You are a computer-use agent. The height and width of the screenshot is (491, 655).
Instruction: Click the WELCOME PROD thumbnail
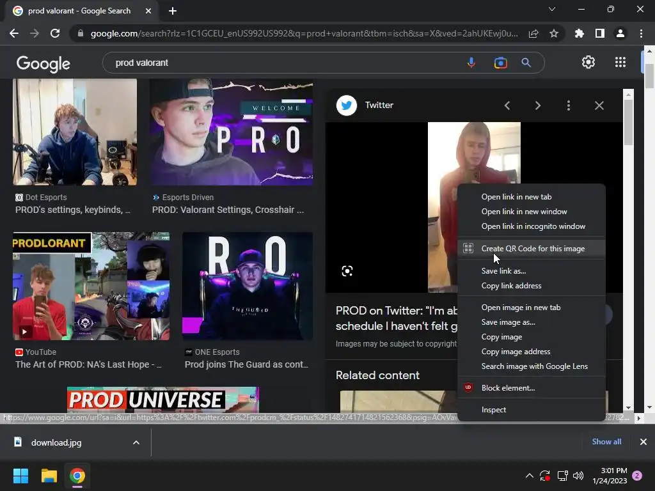pos(231,132)
